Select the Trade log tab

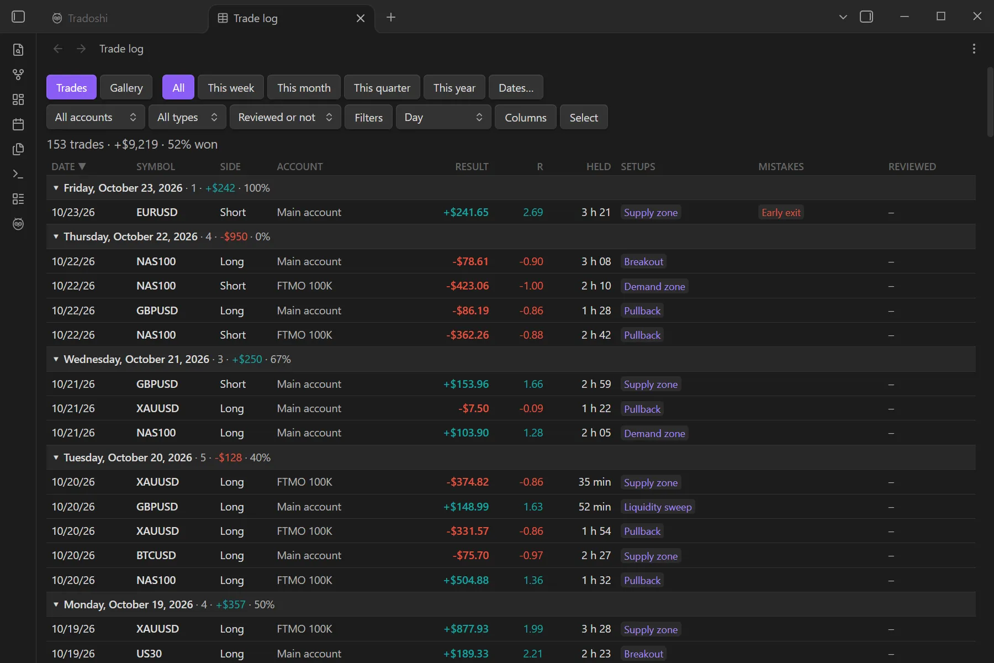point(293,18)
